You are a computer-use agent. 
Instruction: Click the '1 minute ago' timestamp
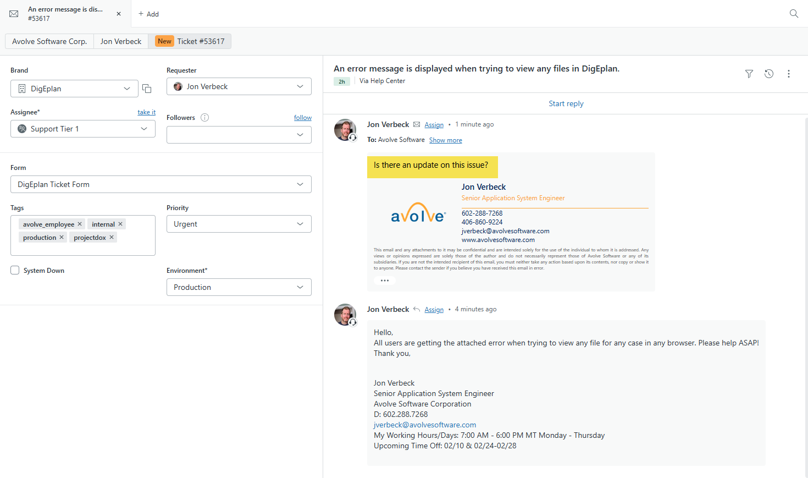click(x=474, y=124)
